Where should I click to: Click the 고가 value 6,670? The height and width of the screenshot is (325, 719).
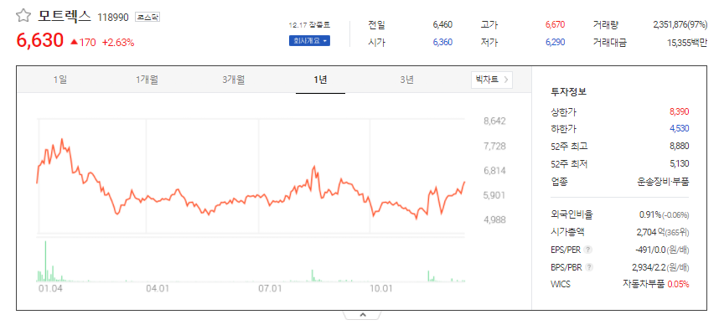click(x=556, y=25)
